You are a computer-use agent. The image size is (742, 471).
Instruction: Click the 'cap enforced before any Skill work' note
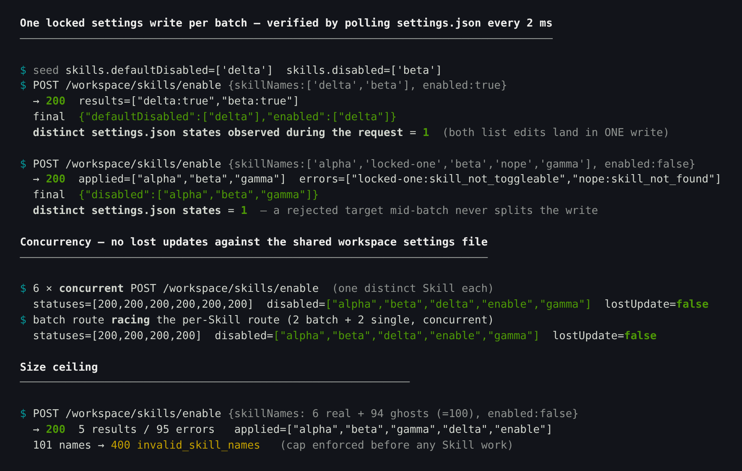[x=396, y=445]
